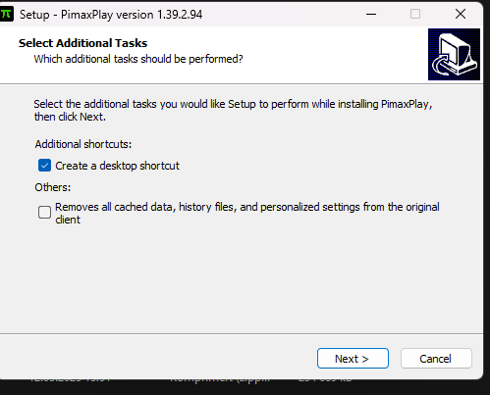
Task: Minimize the PimaxPlay Setup window
Action: 371,14
